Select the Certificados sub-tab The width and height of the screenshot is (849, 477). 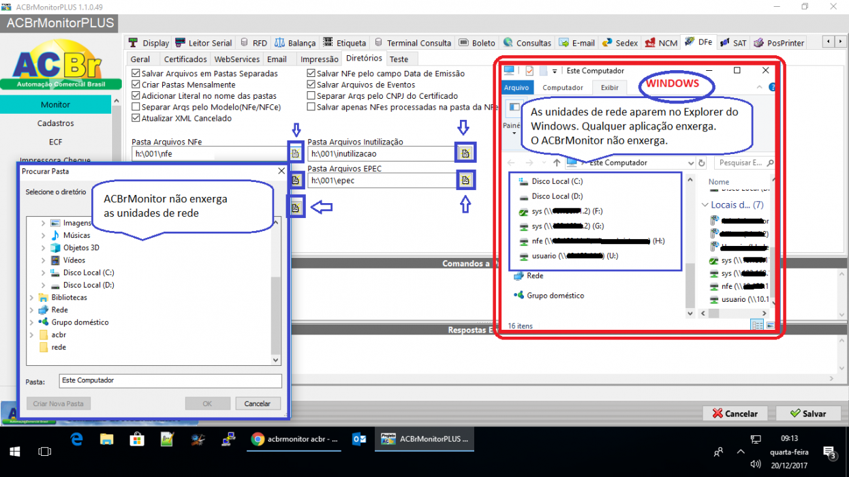point(185,59)
